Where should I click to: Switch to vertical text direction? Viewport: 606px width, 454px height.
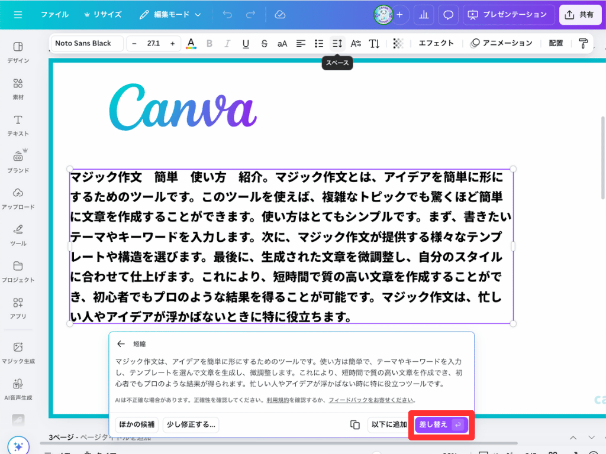[374, 43]
